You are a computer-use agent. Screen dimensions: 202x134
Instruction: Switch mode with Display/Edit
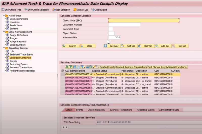point(99,10)
